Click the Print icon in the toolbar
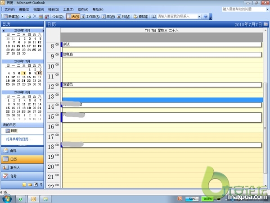The image size is (270, 203). tap(29, 17)
